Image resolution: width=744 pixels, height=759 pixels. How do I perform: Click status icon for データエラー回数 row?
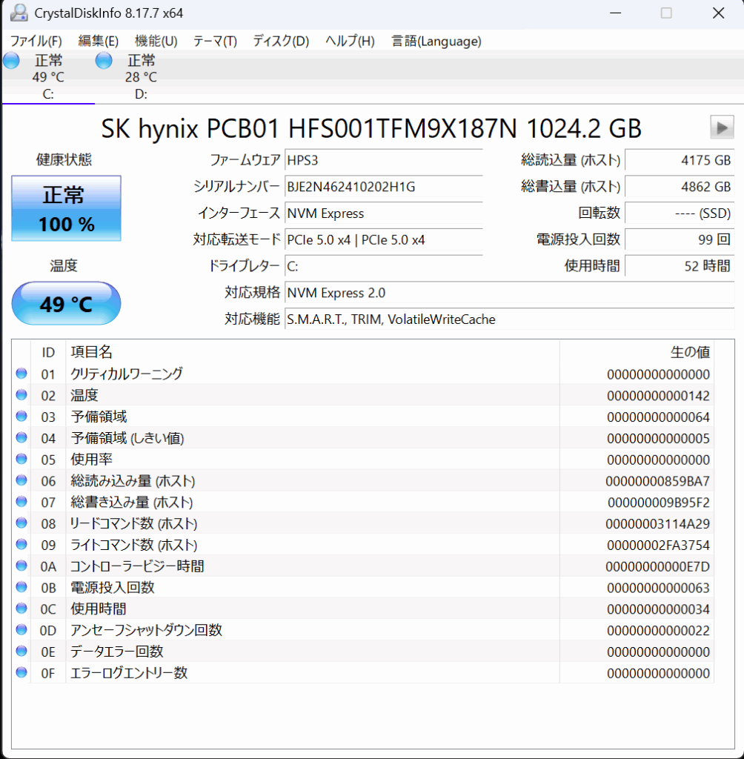pyautogui.click(x=21, y=651)
